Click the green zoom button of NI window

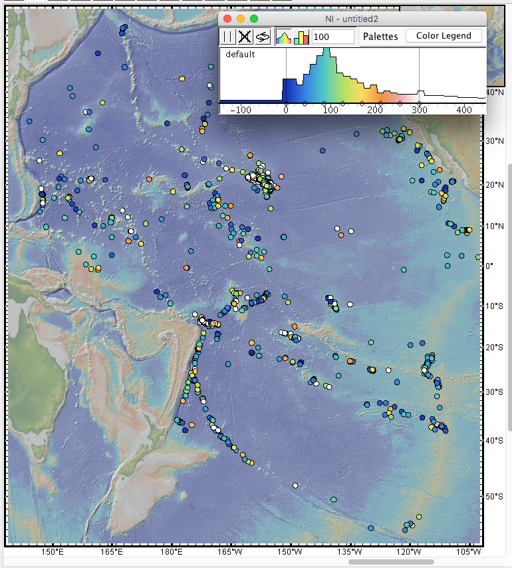point(254,19)
